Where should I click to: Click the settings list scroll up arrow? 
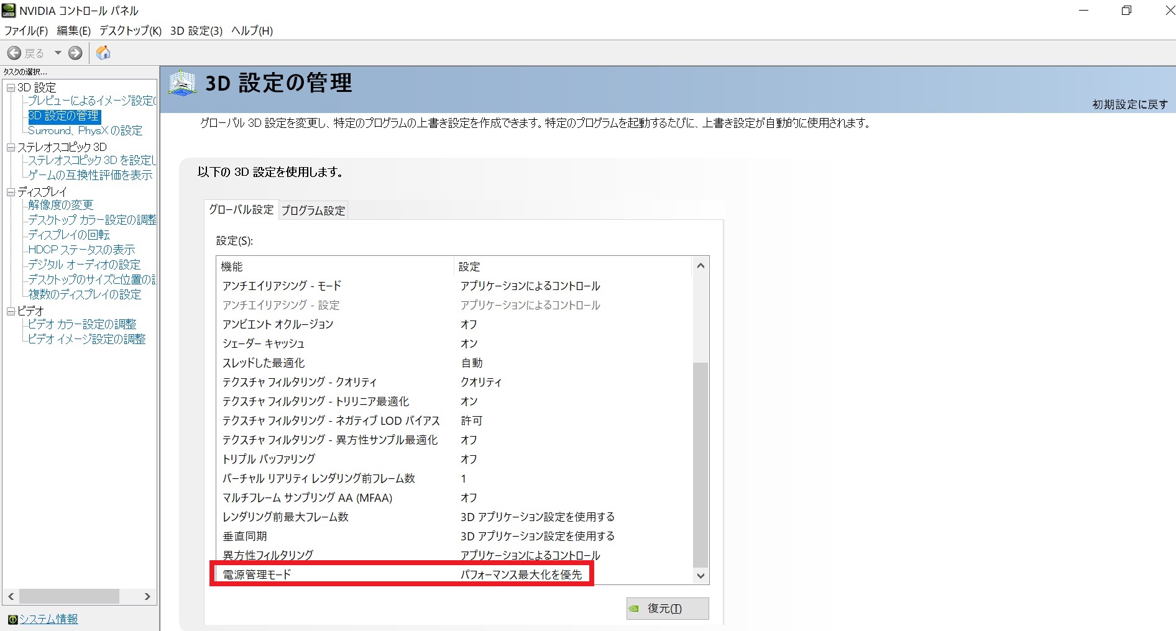click(701, 266)
